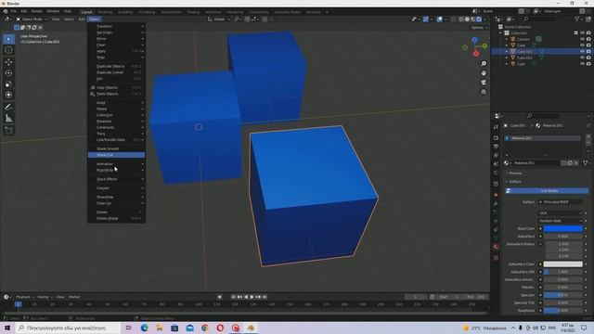Image resolution: width=594 pixels, height=334 pixels.
Task: Open Modifier wrench properties tab
Action: pyautogui.click(x=496, y=204)
